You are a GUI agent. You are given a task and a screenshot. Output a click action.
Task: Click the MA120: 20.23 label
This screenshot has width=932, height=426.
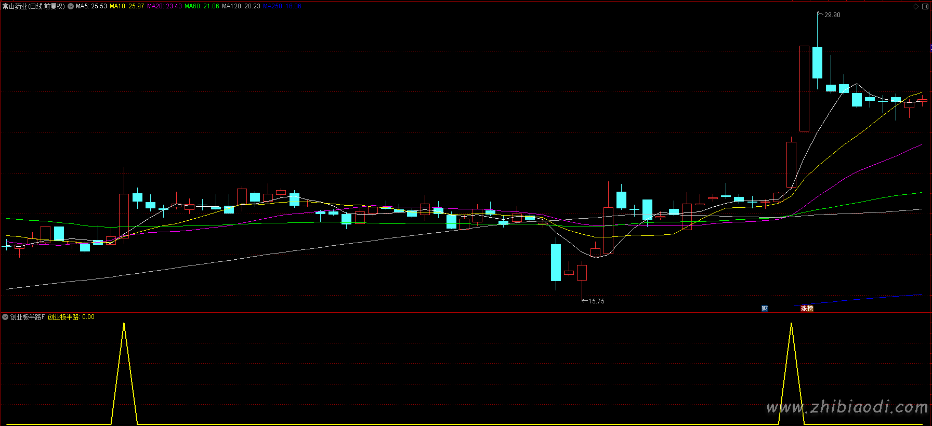[x=241, y=6]
